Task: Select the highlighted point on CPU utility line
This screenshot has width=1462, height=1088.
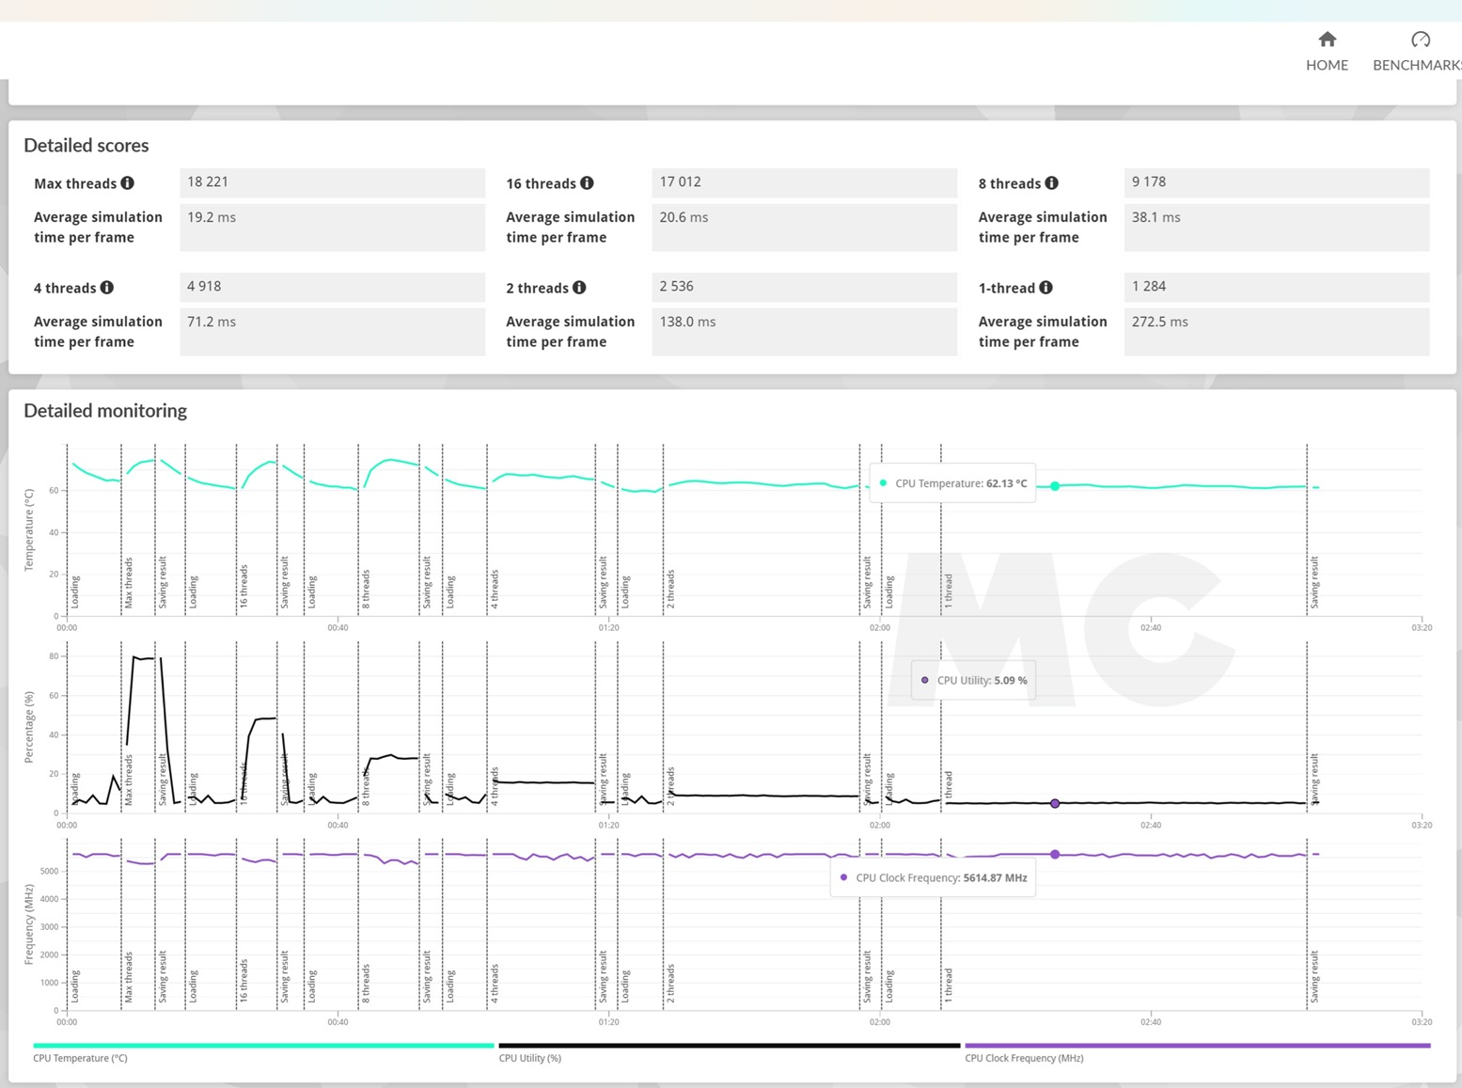Action: coord(1055,803)
